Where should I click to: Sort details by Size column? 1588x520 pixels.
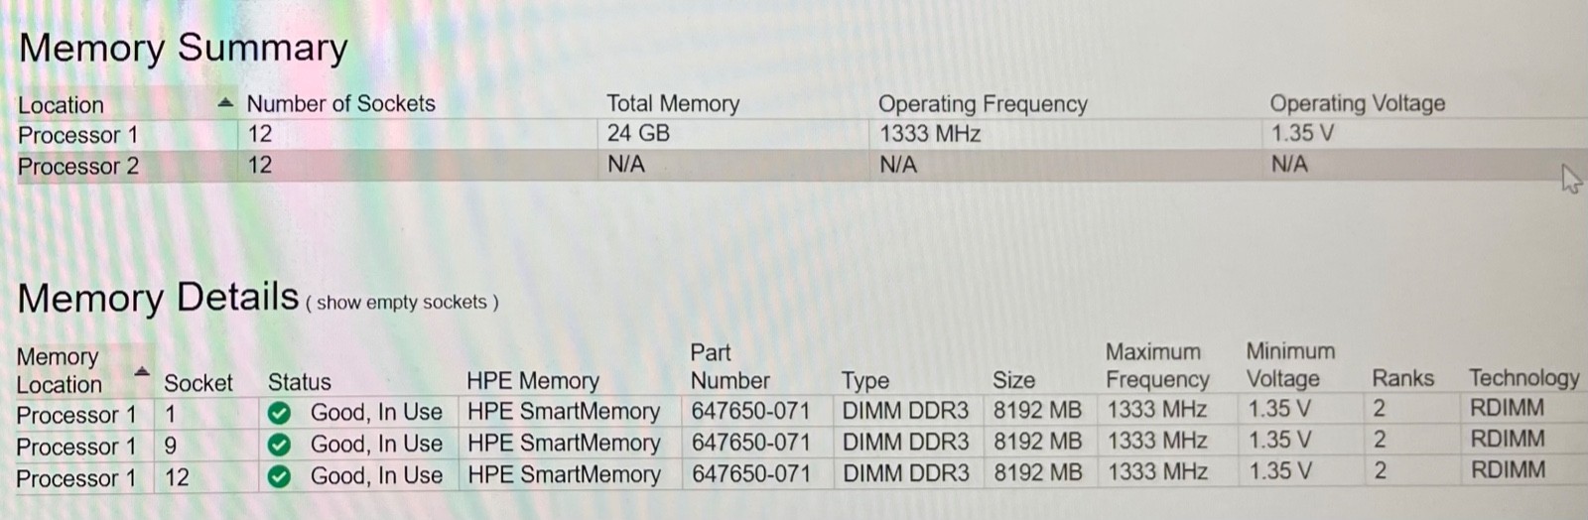click(x=1013, y=380)
